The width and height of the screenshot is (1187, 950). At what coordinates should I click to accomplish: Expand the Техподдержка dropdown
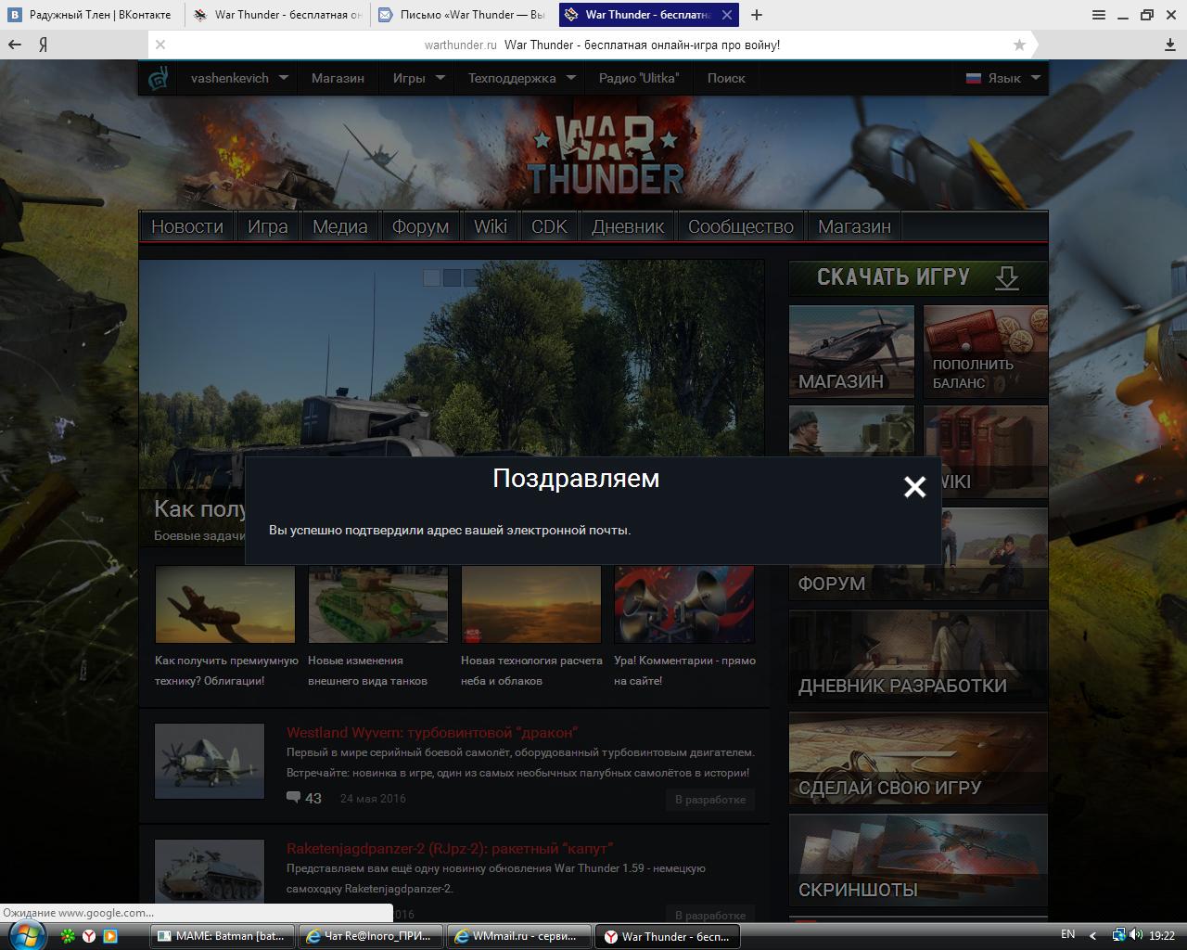(570, 79)
